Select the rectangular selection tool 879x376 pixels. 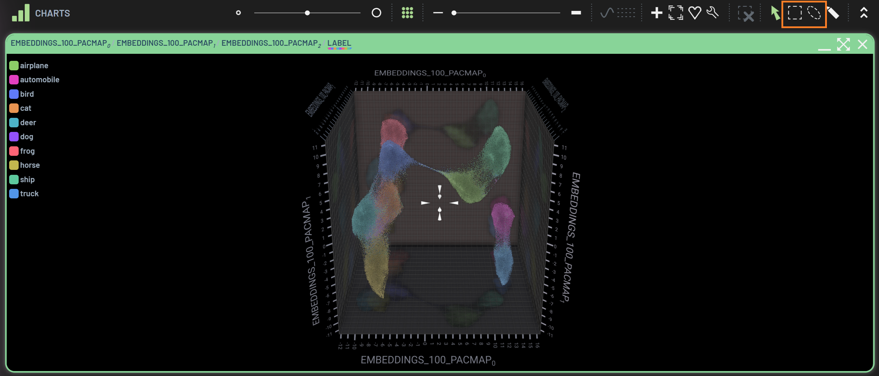coord(794,13)
